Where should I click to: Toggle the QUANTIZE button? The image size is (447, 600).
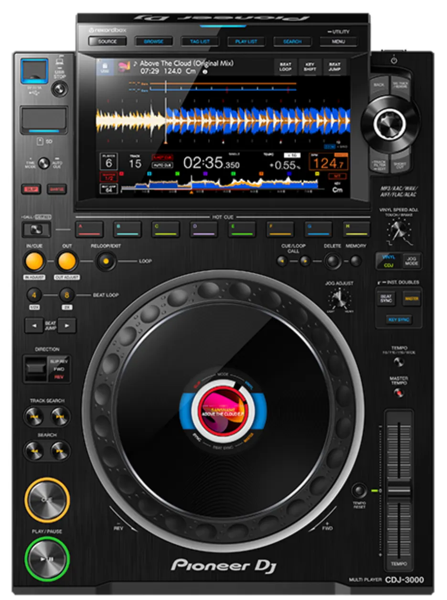coord(57,189)
